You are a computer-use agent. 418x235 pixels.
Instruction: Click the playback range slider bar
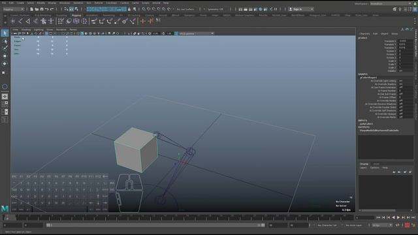pos(155,225)
